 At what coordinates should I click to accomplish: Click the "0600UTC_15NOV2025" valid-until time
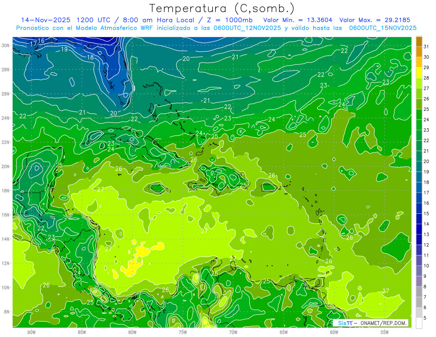383,28
